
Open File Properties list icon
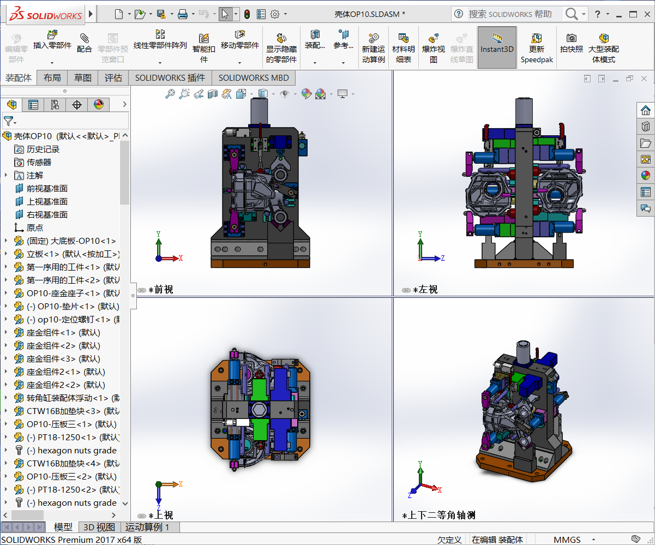[x=261, y=14]
